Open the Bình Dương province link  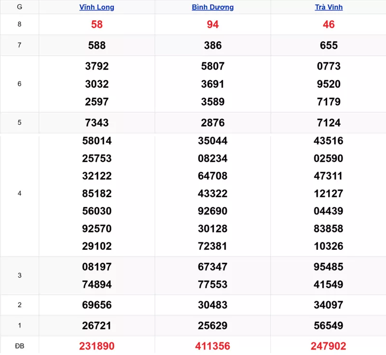[x=213, y=7]
